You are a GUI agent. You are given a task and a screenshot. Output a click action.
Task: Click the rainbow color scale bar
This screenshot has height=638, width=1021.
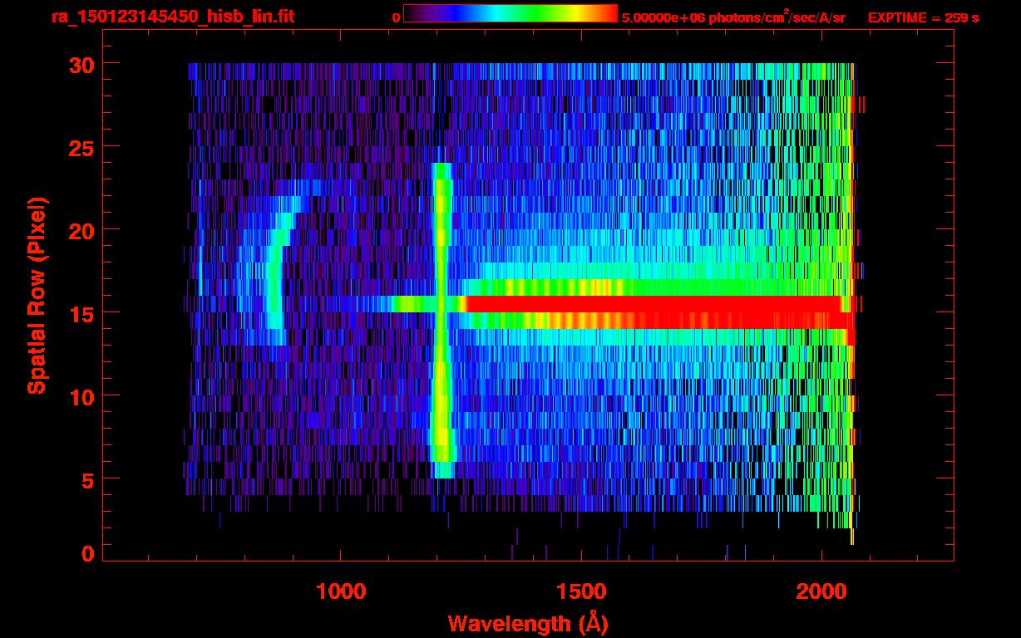510,14
